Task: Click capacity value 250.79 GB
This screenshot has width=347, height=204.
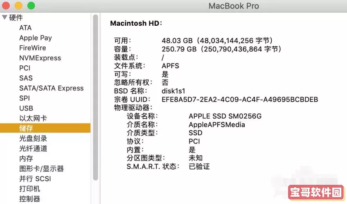Action: [x=221, y=49]
